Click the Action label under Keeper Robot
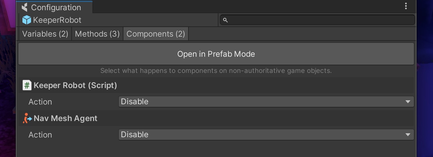Image resolution: width=433 pixels, height=157 pixels. [40, 102]
